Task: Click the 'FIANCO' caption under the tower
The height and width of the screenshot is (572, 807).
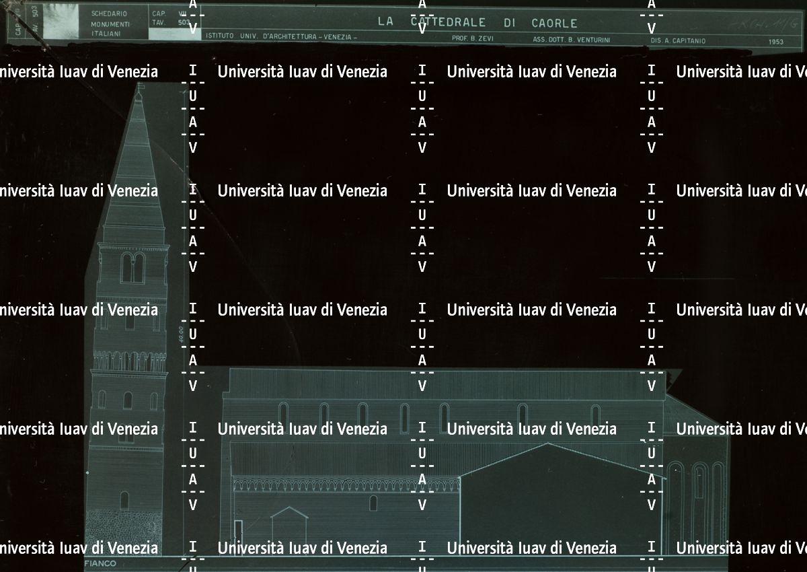Action: coord(101,563)
